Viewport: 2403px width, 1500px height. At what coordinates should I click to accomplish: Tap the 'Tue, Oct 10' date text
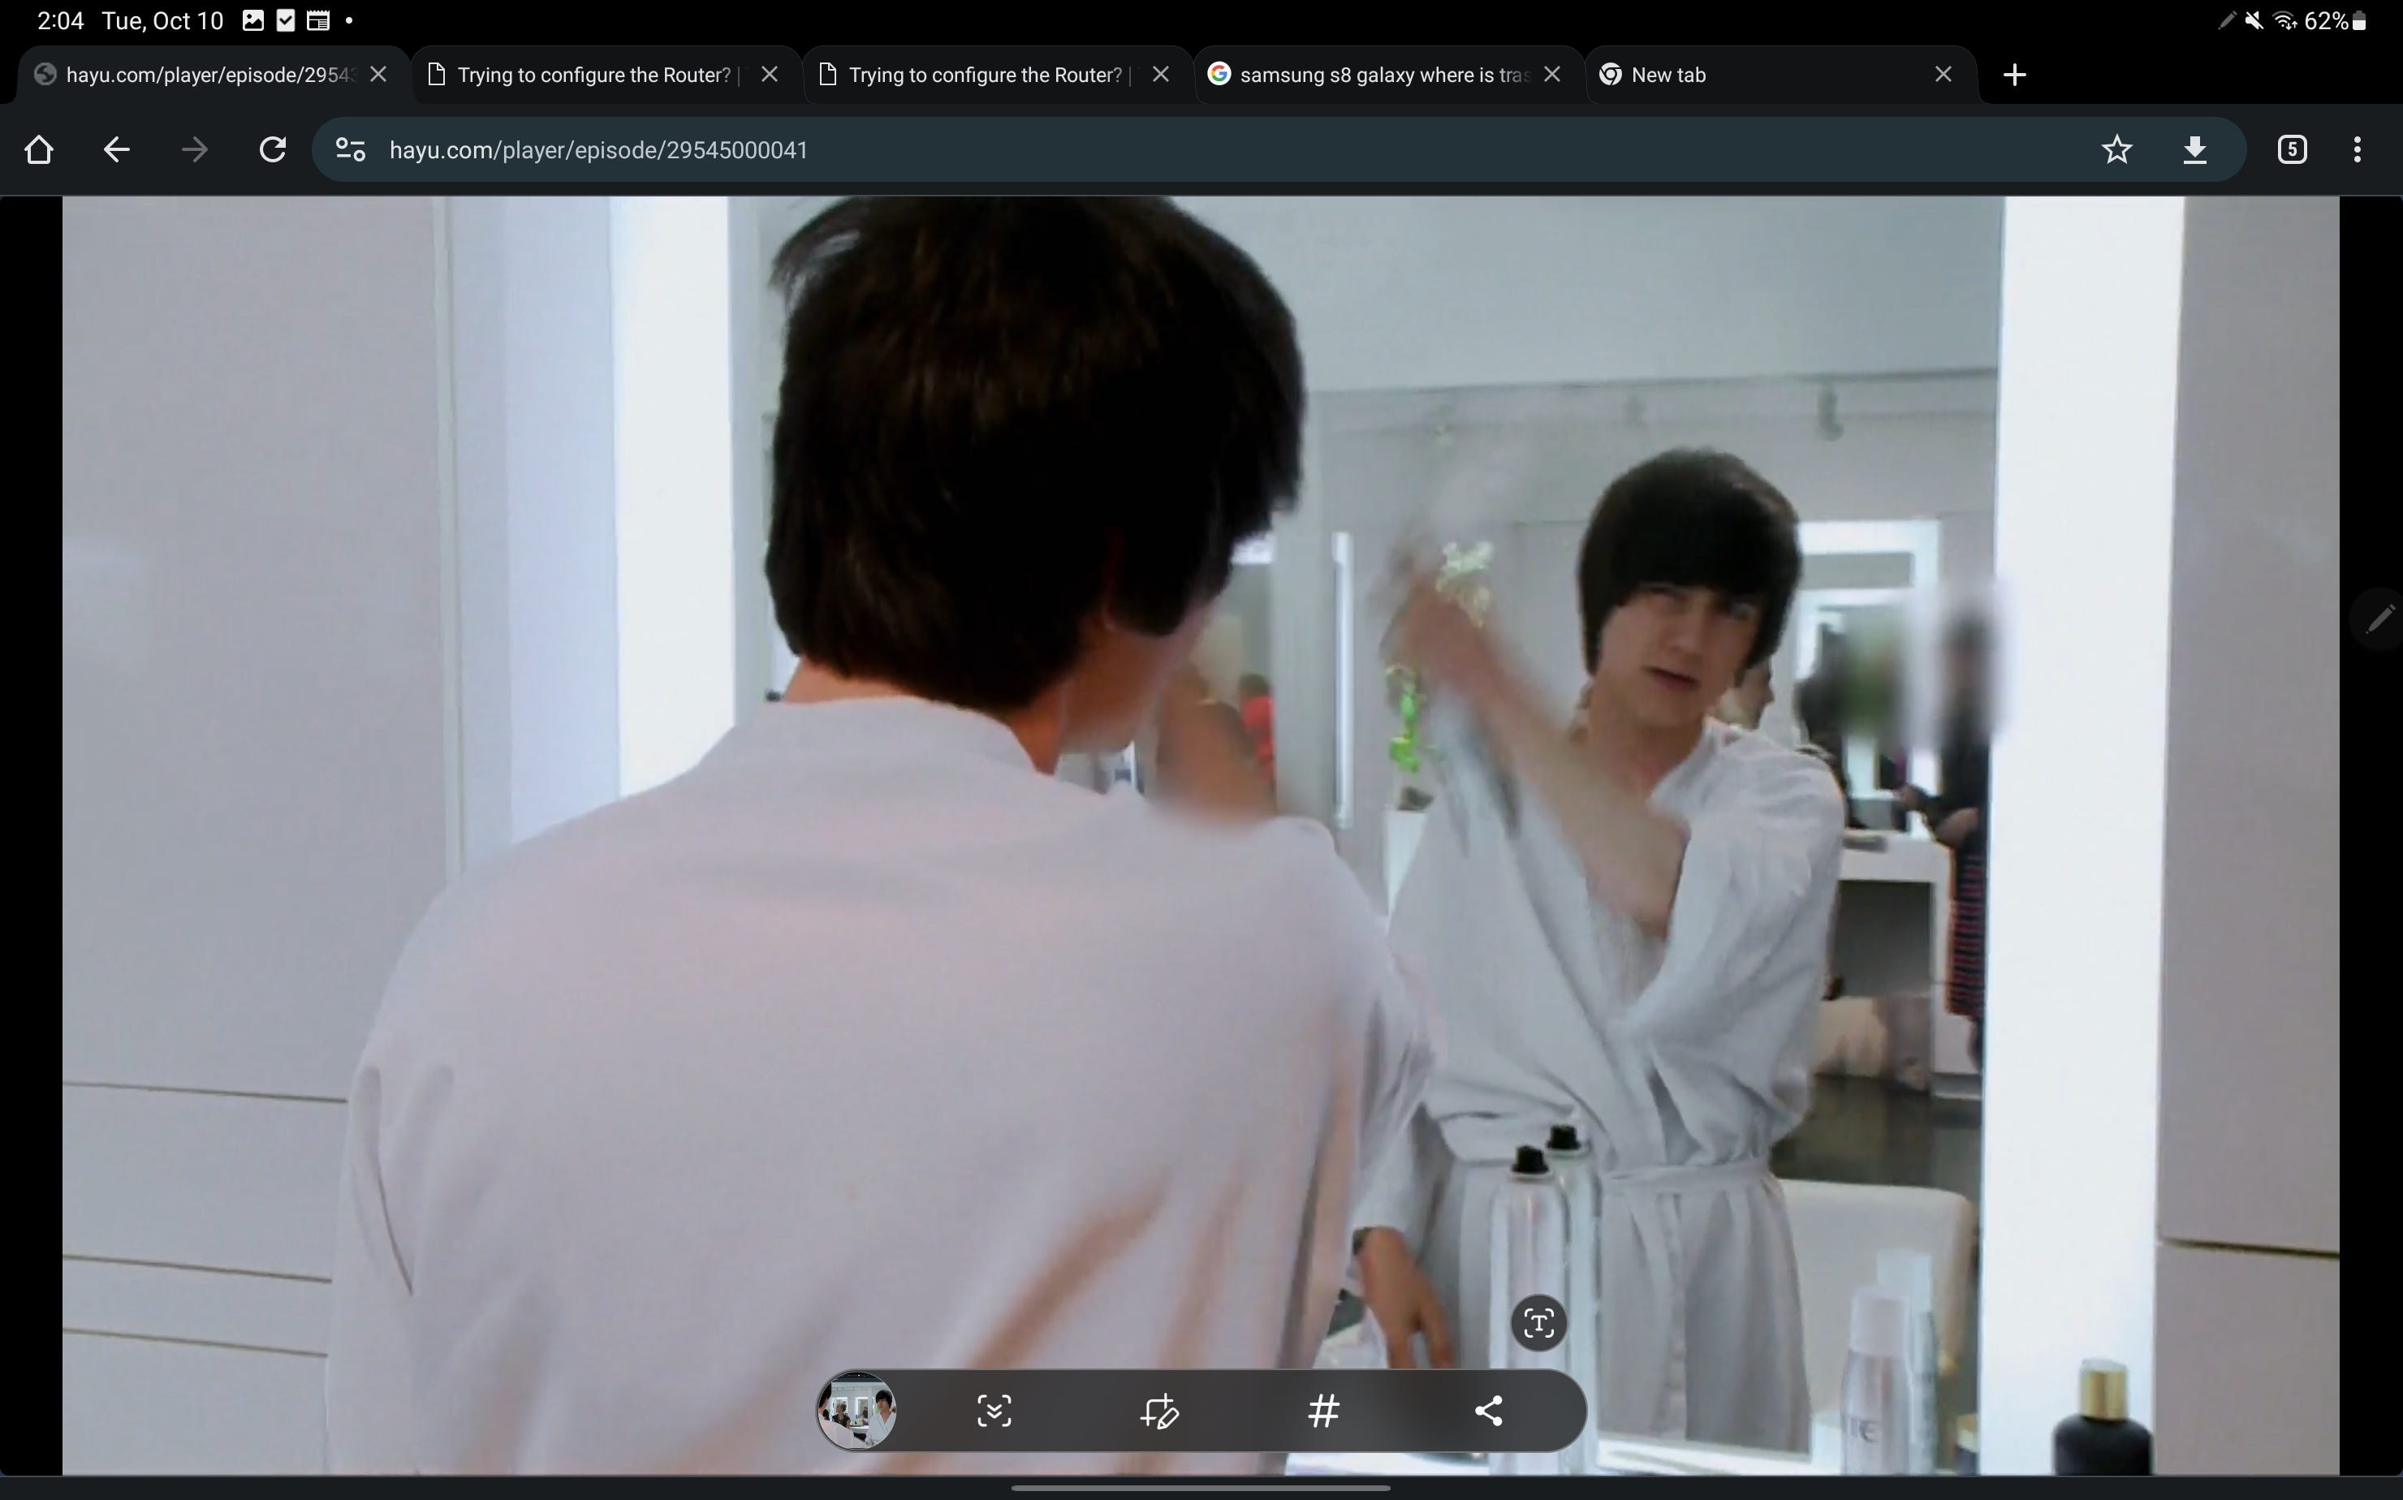[x=162, y=21]
